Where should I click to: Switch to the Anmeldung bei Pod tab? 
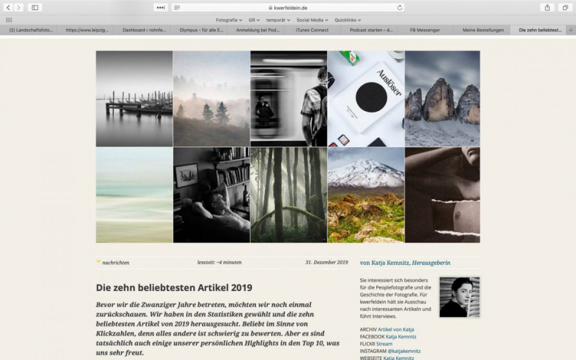pos(255,30)
